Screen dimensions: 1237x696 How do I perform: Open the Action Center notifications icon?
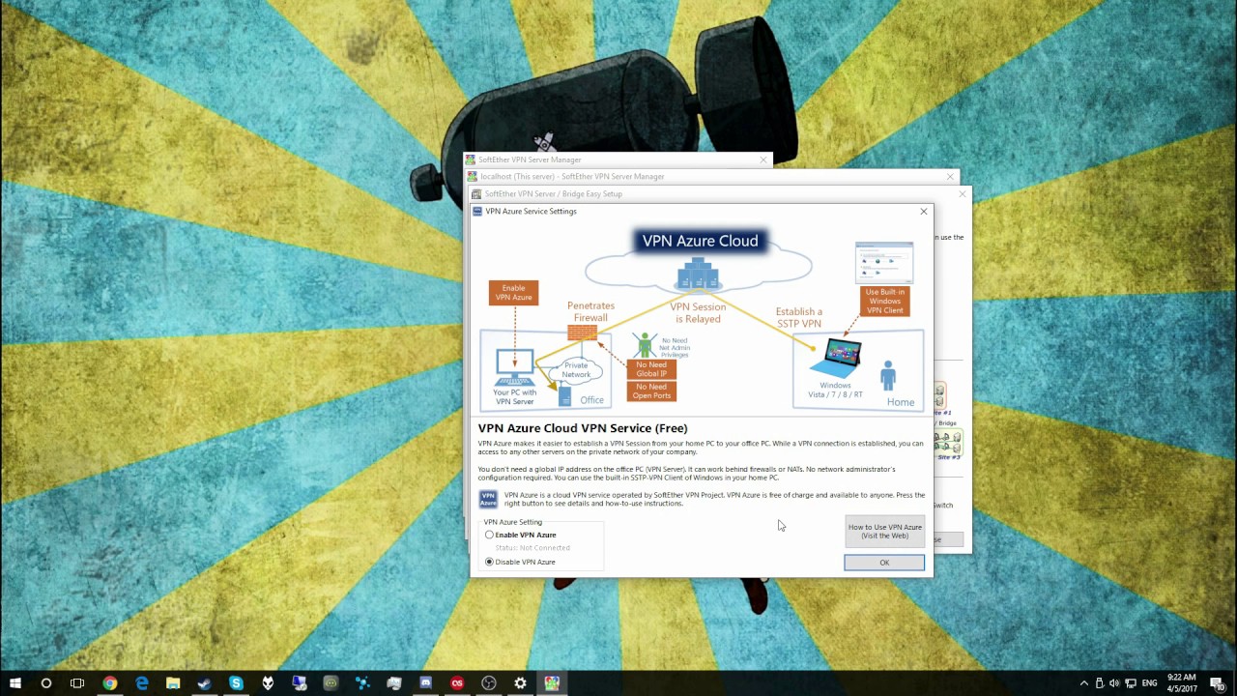tap(1218, 683)
